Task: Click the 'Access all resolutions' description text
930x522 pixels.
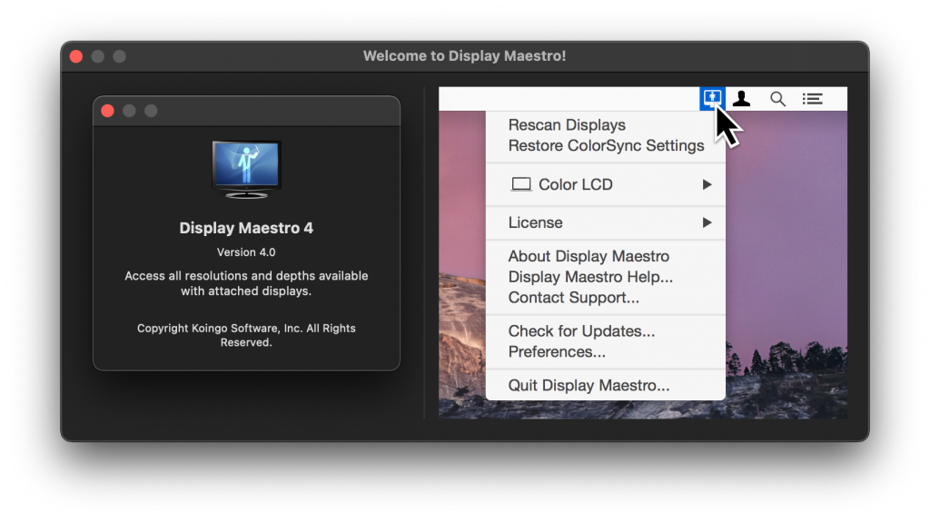Action: pos(246,283)
